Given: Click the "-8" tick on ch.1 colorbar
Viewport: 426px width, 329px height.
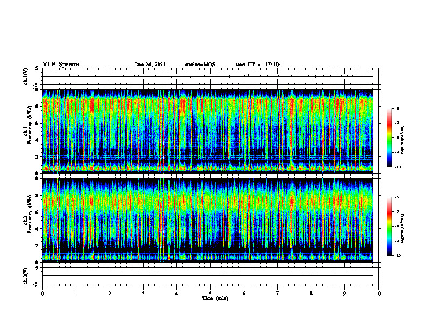Looking at the screenshot, I should [397, 138].
